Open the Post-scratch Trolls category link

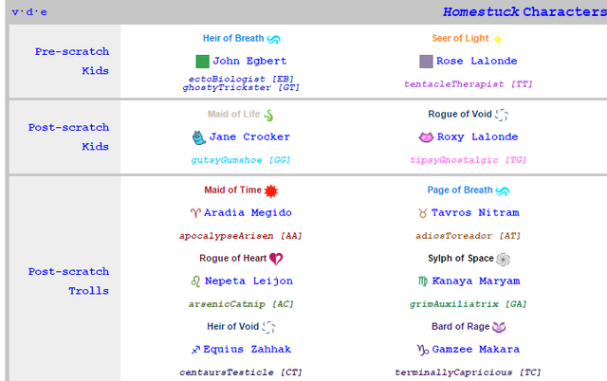pyautogui.click(x=68, y=281)
